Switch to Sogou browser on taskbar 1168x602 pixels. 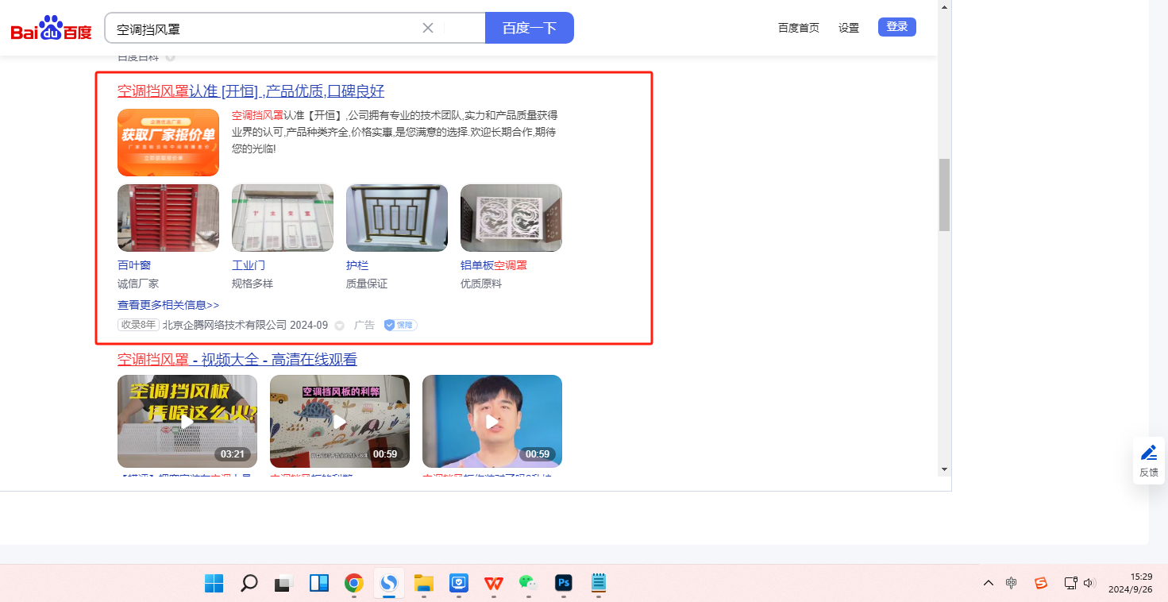tap(389, 584)
